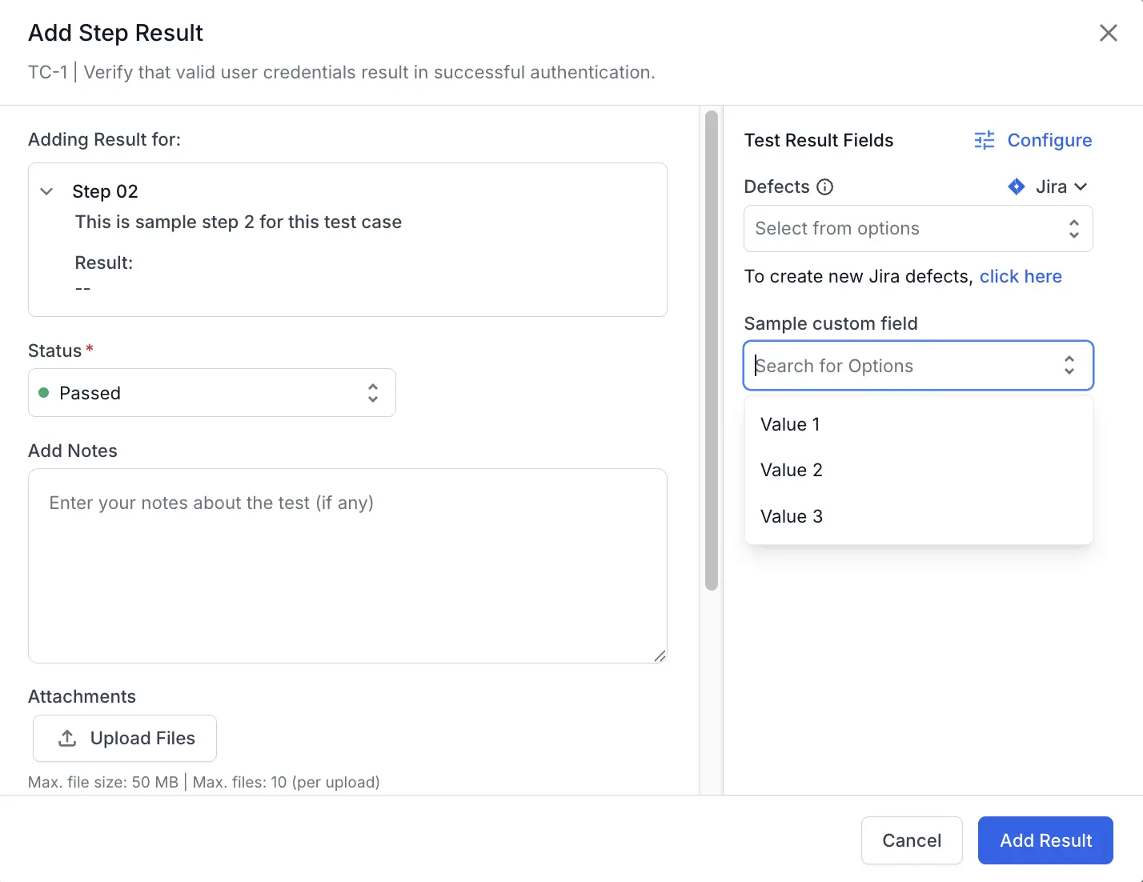The width and height of the screenshot is (1143, 882).
Task: Choose Value 2 option
Action: pos(791,470)
